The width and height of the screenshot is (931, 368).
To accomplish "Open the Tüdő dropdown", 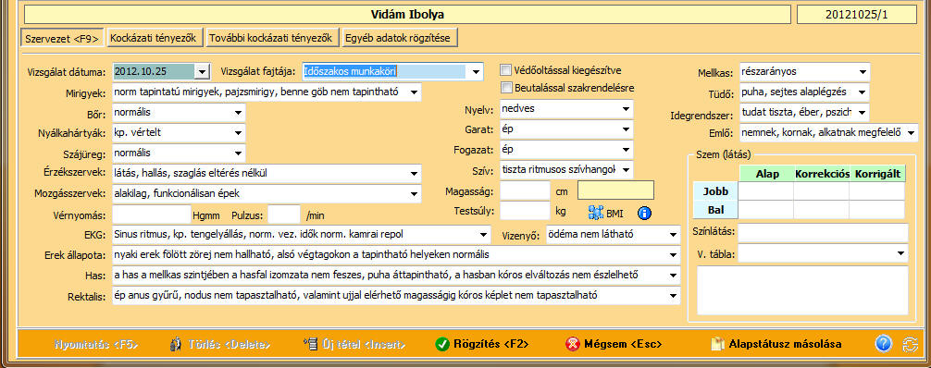I will (x=863, y=92).
